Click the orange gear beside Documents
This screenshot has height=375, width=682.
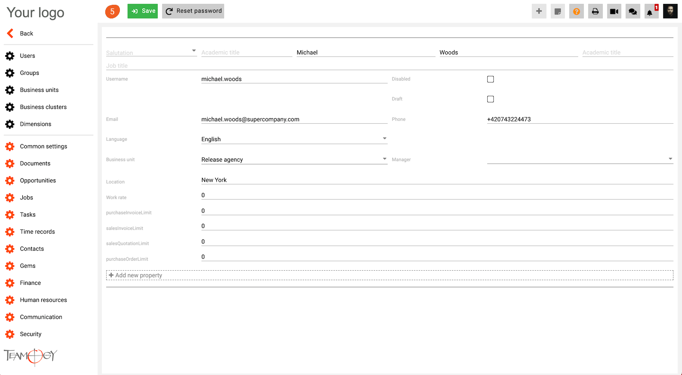click(10, 164)
